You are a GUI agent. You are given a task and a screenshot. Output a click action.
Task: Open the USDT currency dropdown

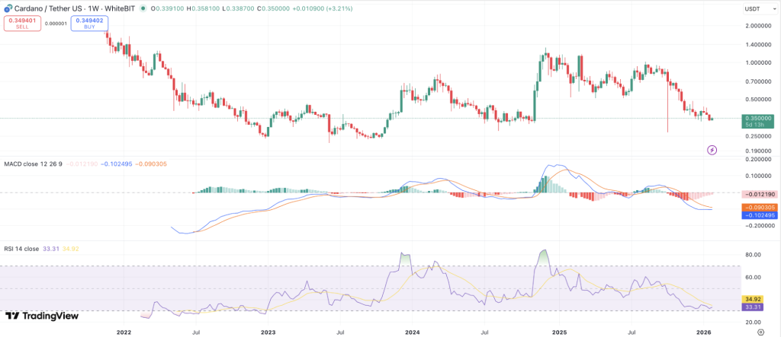756,8
